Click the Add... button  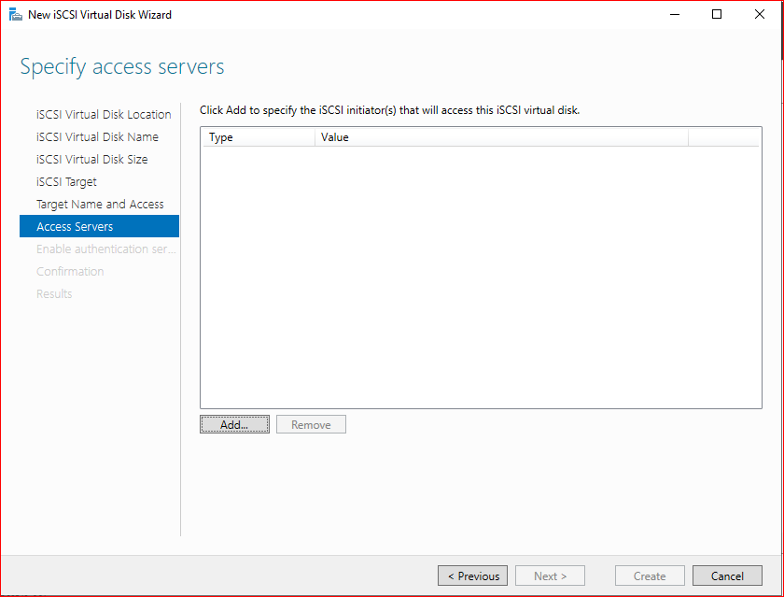234,424
